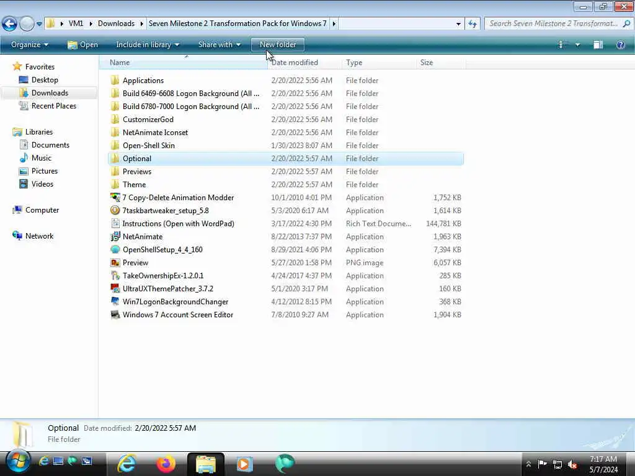Open the Videos library
The height and width of the screenshot is (476, 635).
point(42,183)
